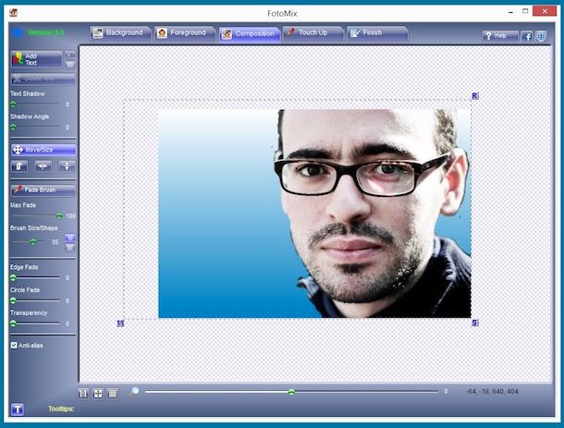Click the flip vertical icon
The height and width of the screenshot is (428, 564).
tap(67, 166)
